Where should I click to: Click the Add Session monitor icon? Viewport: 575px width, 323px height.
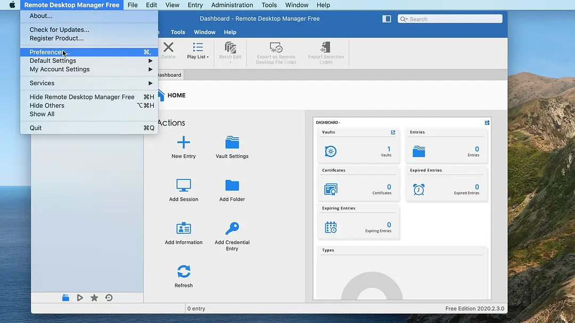[x=183, y=185]
